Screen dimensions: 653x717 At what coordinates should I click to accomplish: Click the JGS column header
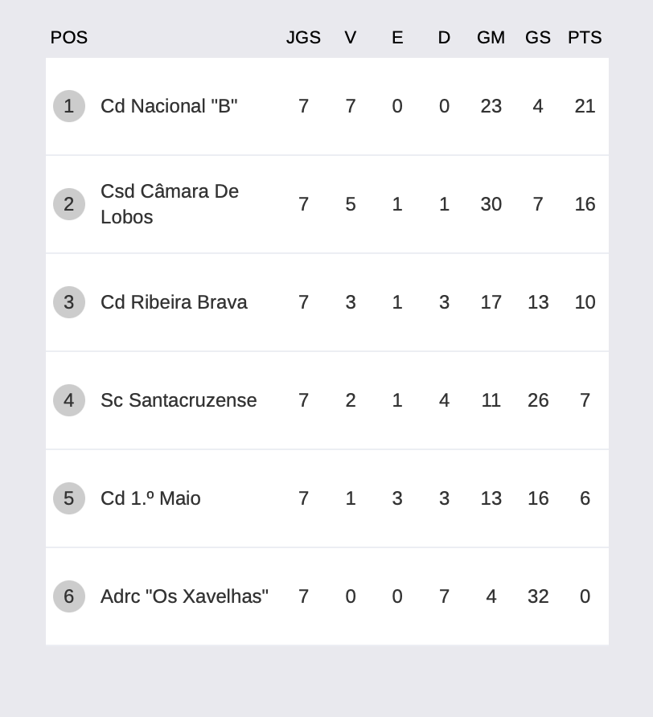coord(303,38)
